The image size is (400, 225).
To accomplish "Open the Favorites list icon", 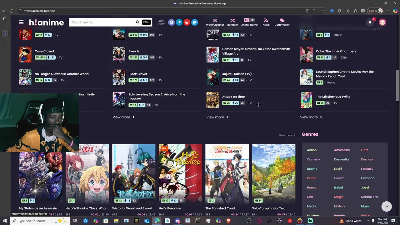I will pyautogui.click(x=355, y=11).
